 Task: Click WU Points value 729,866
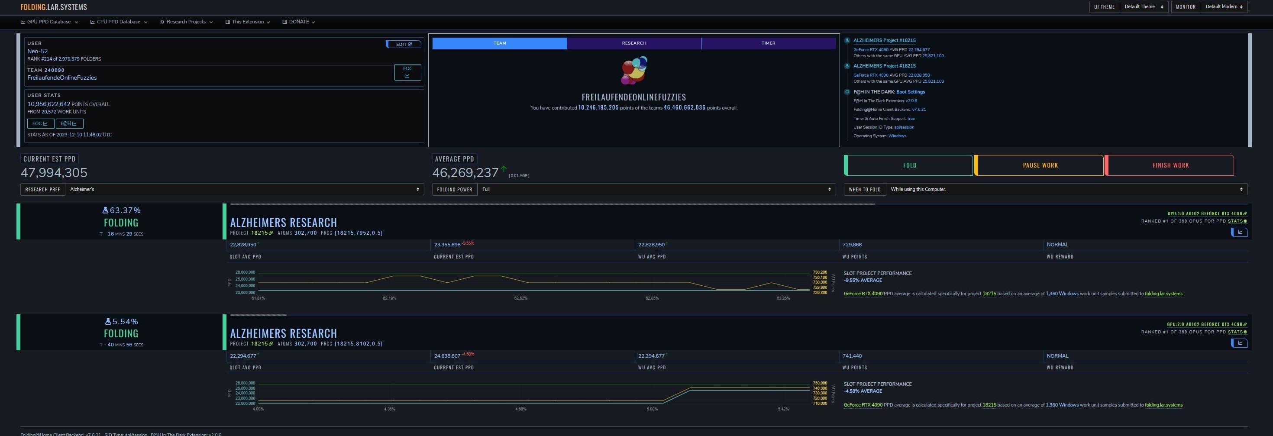852,245
